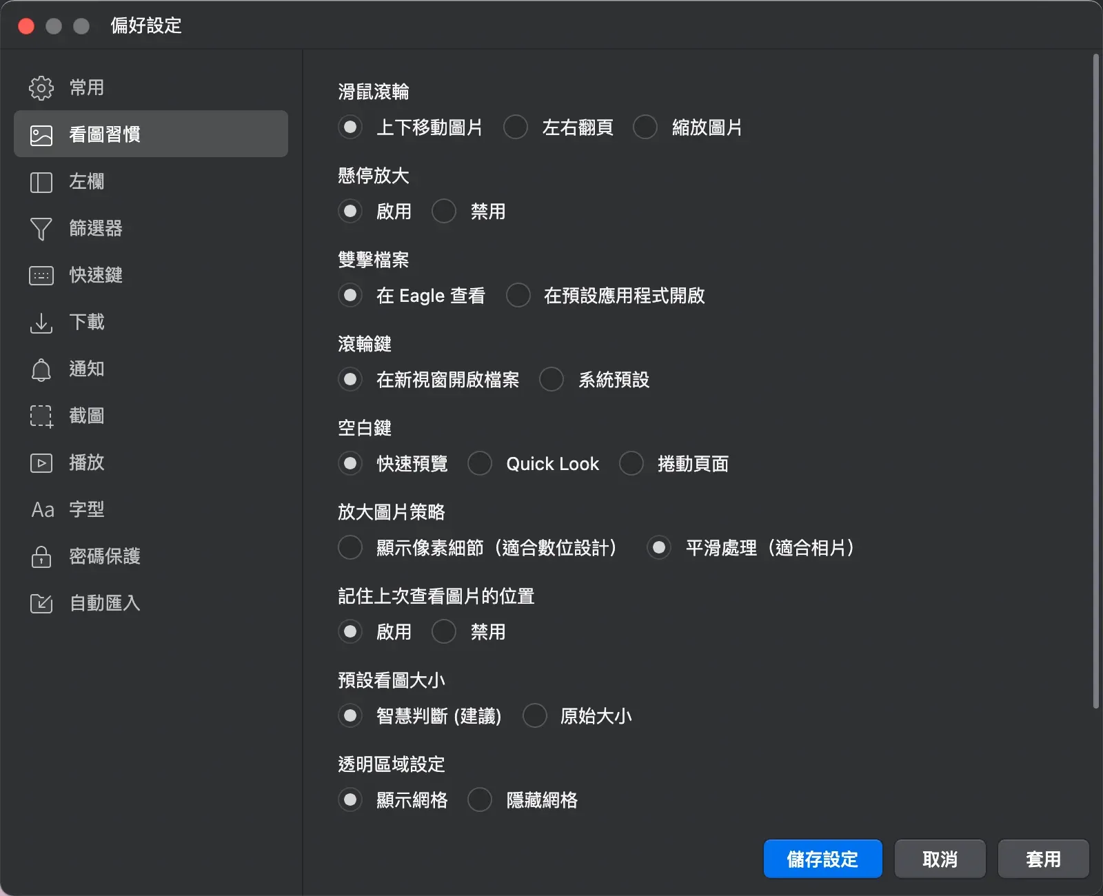Image resolution: width=1103 pixels, height=896 pixels.
Task: Click the 套用 button
Action: [x=1044, y=859]
